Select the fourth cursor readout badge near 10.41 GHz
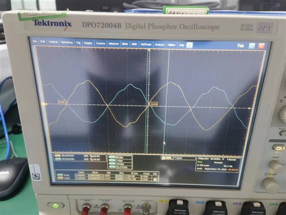 tap(111, 167)
